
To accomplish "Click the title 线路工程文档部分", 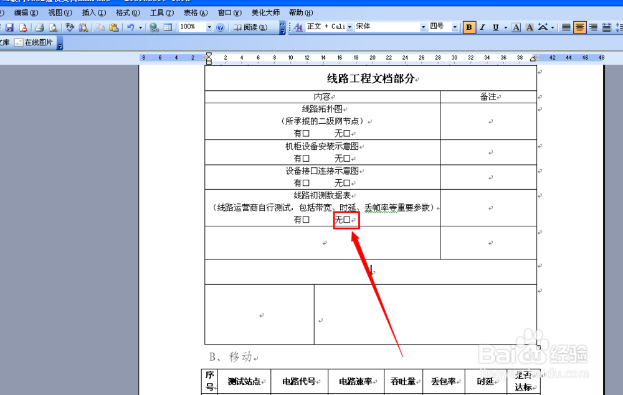I will [371, 78].
